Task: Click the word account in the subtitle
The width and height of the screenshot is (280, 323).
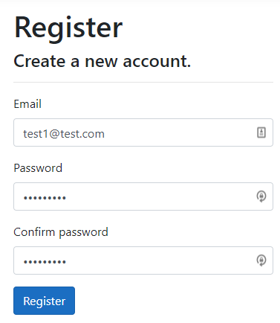Action: [x=157, y=61]
